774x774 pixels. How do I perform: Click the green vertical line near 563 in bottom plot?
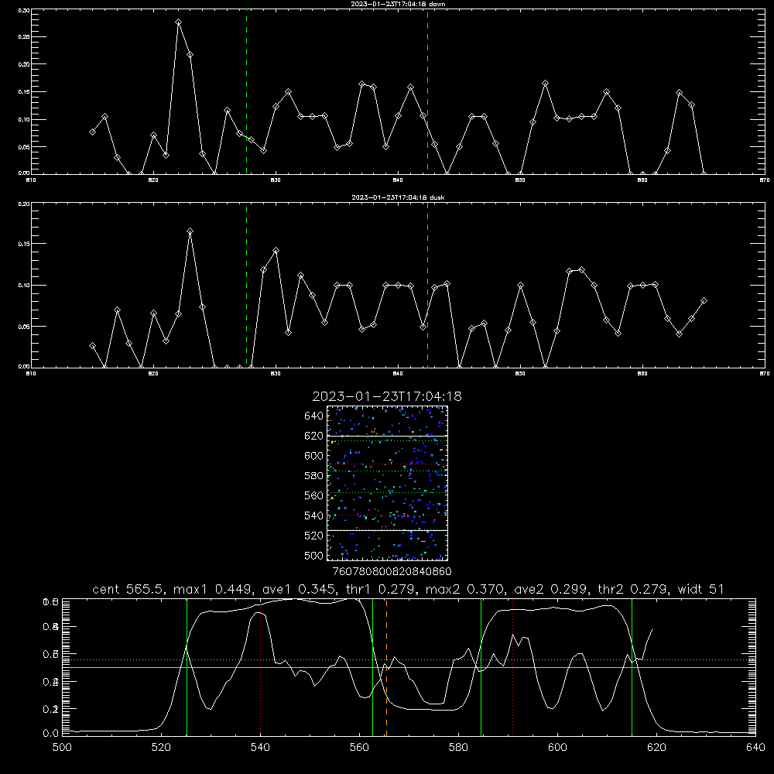pos(373,667)
